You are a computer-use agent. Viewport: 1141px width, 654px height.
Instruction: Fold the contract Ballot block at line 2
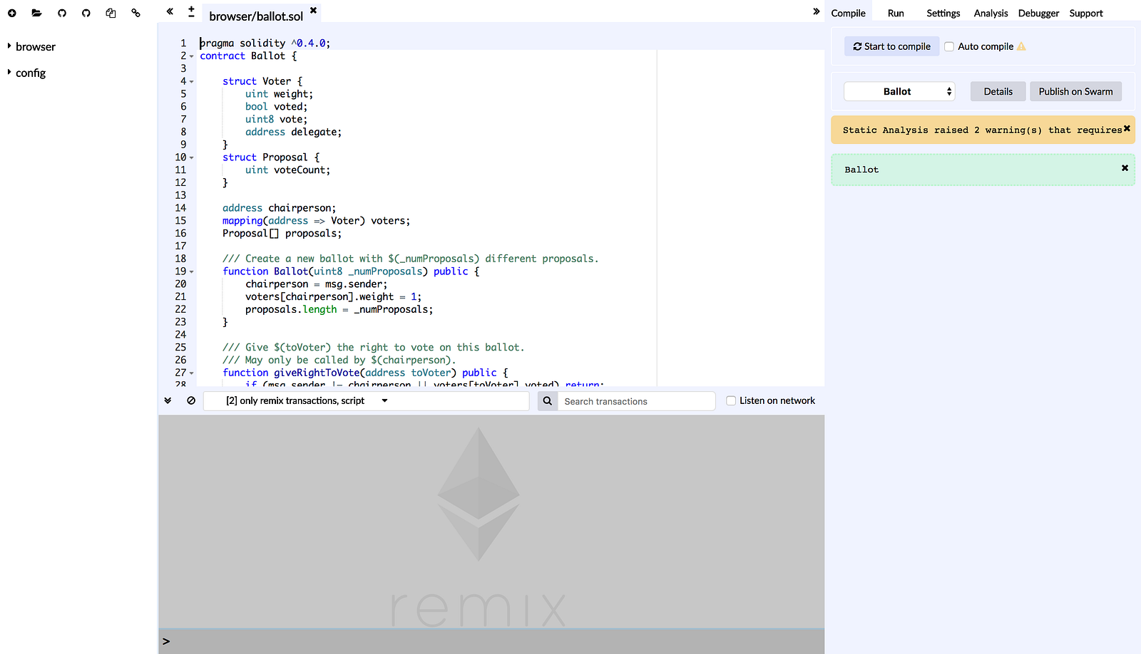(x=192, y=56)
